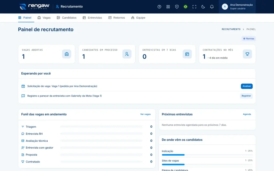Click the user avatar letter A
274x171 pixels.
tap(225, 7)
